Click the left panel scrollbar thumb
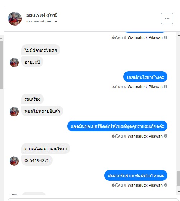The image size is (180, 201). coord(1,65)
